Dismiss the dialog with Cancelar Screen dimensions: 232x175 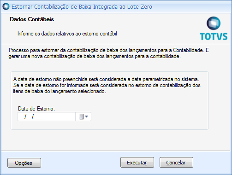pos(176,163)
